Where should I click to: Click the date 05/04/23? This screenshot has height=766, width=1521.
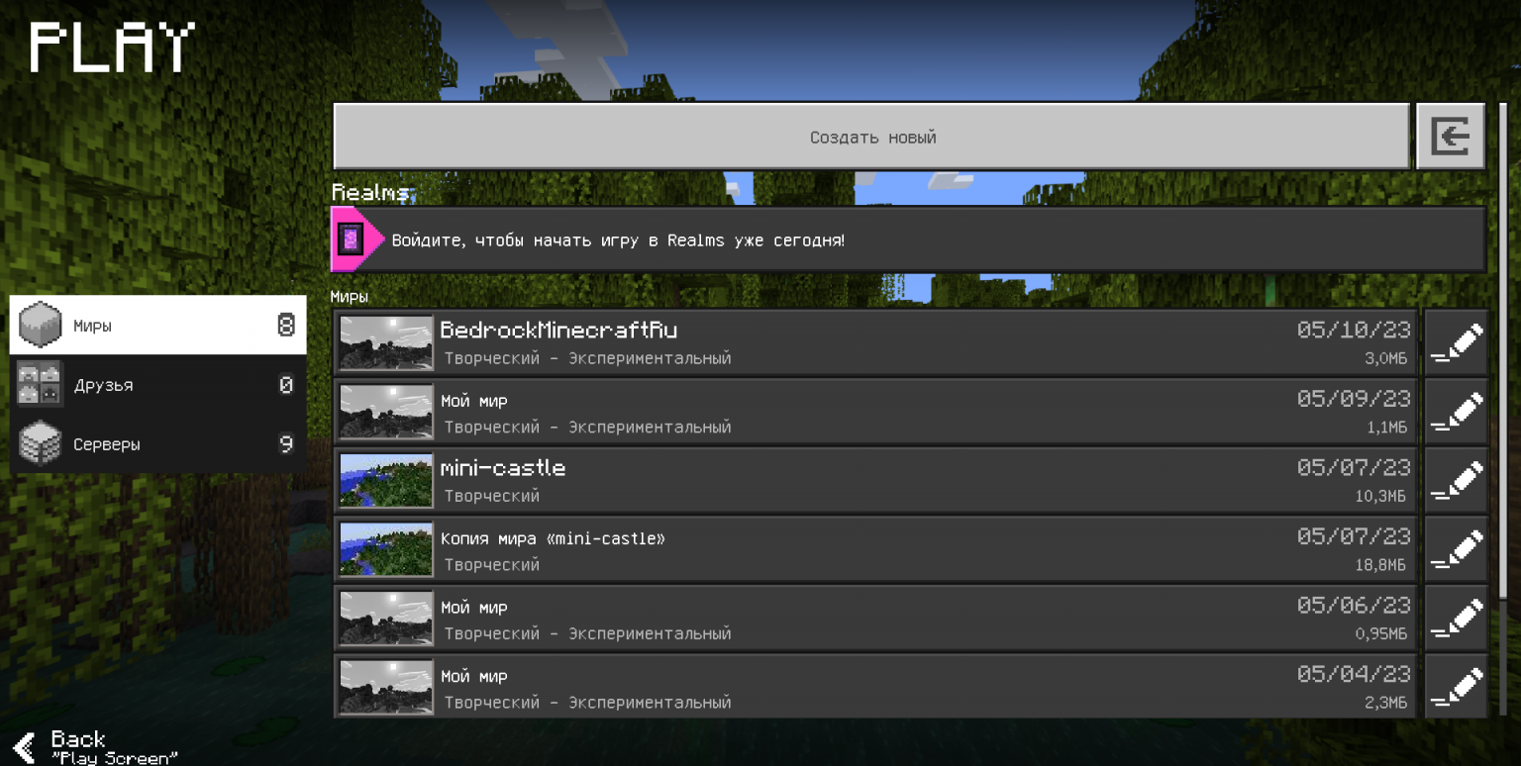pyautogui.click(x=1354, y=674)
